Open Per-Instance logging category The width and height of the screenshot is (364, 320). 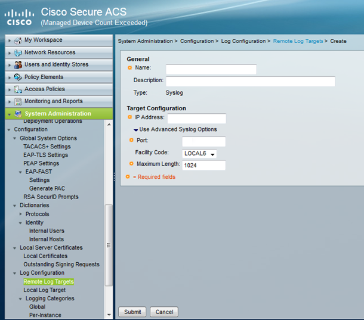tap(45, 315)
